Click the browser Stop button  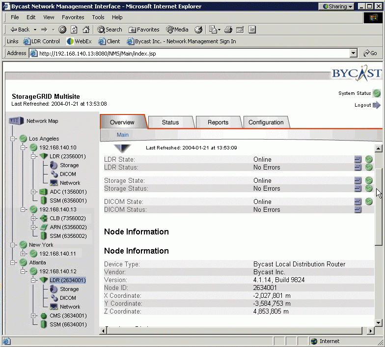[62, 29]
